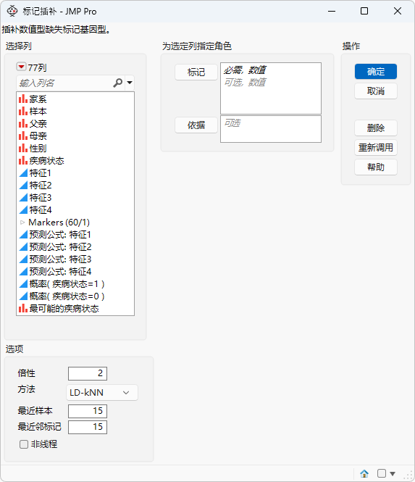This screenshot has height=482, width=415.
Task: Click continuous icon beside 预测公式: 特征2
Action: pos(23,247)
